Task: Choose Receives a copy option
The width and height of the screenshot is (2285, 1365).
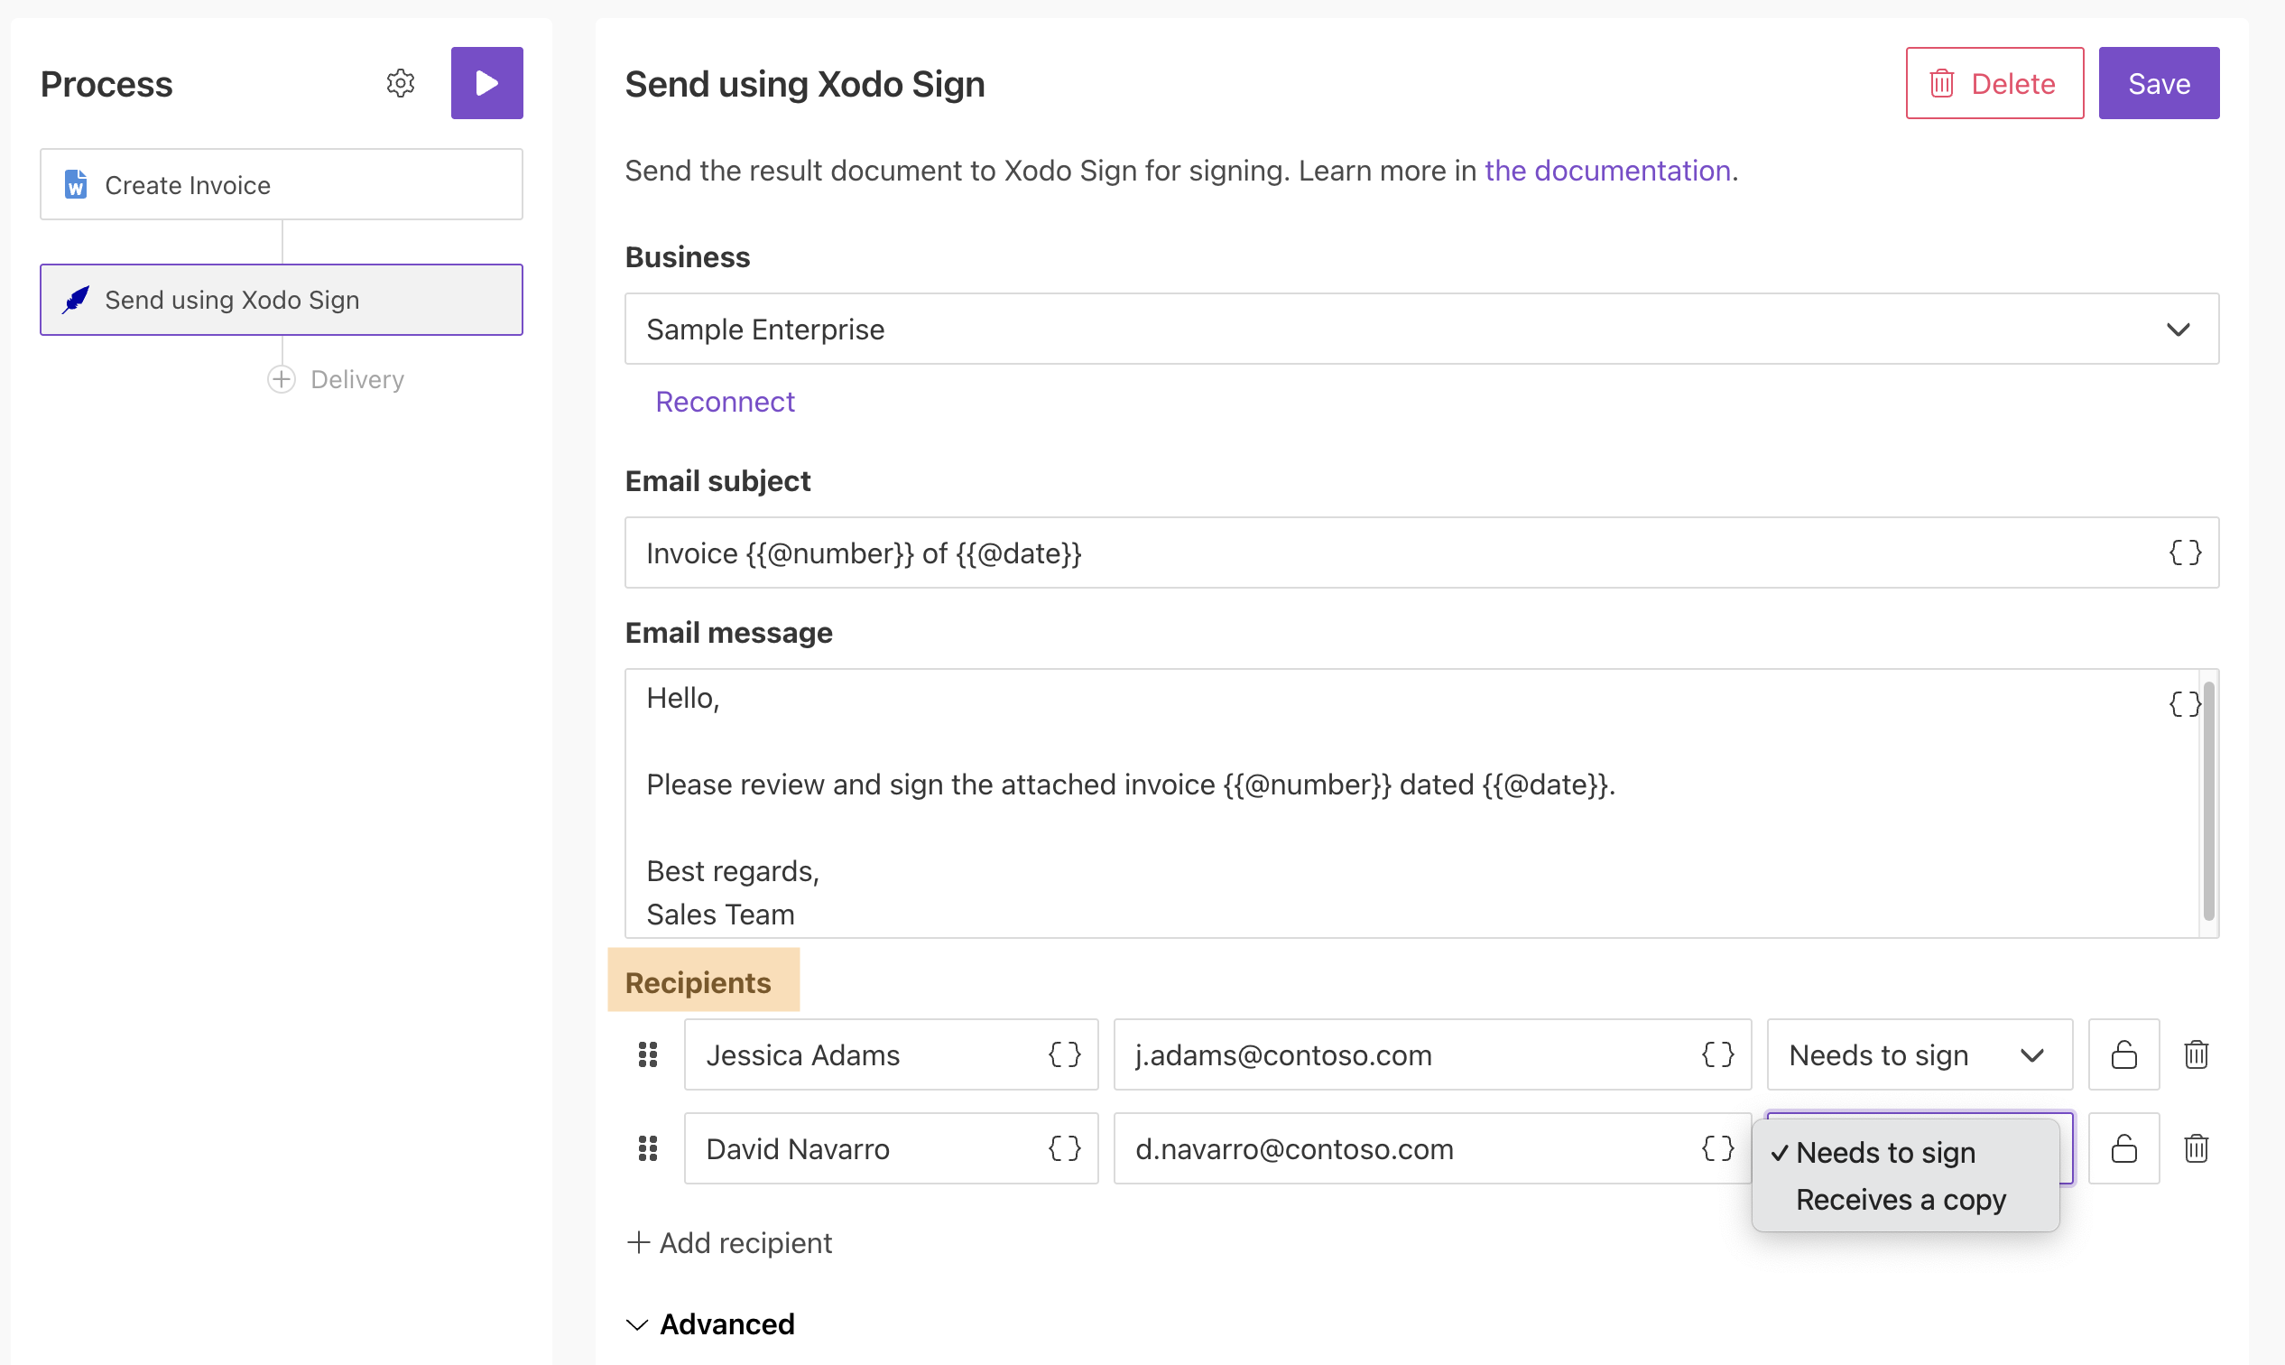Action: (x=1904, y=1201)
